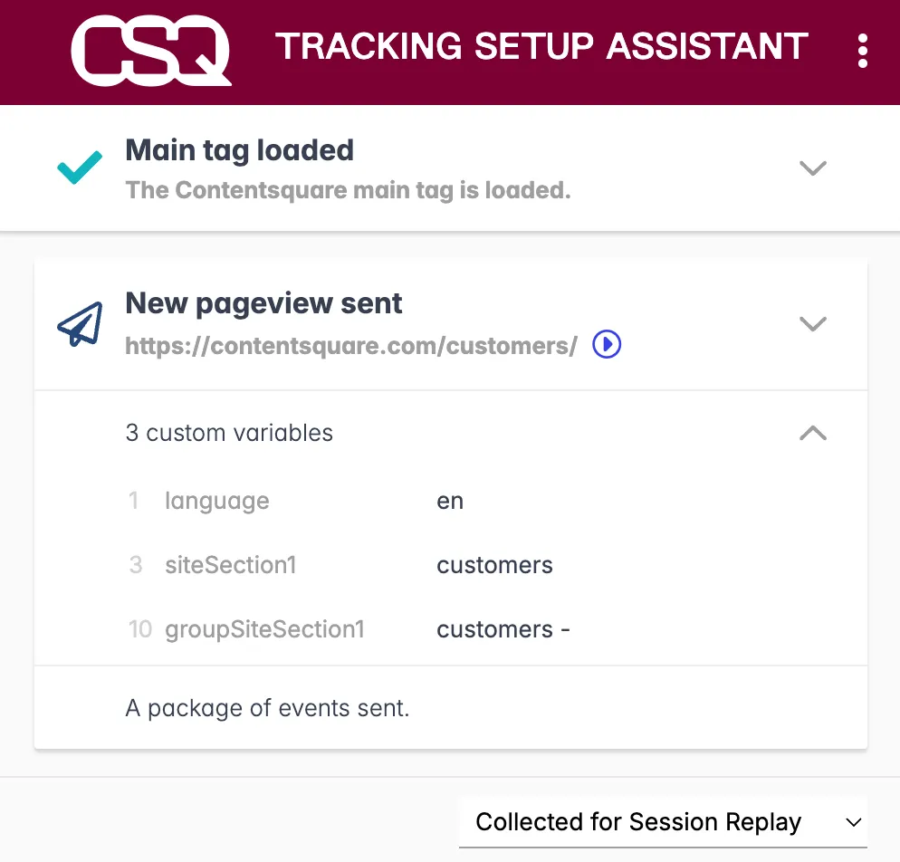Viewport: 900px width, 862px height.
Task: Open the Collected for Session Replay dropdown
Action: coord(663,822)
